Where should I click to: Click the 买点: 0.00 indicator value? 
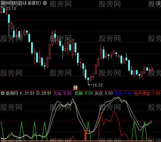pos(104,93)
